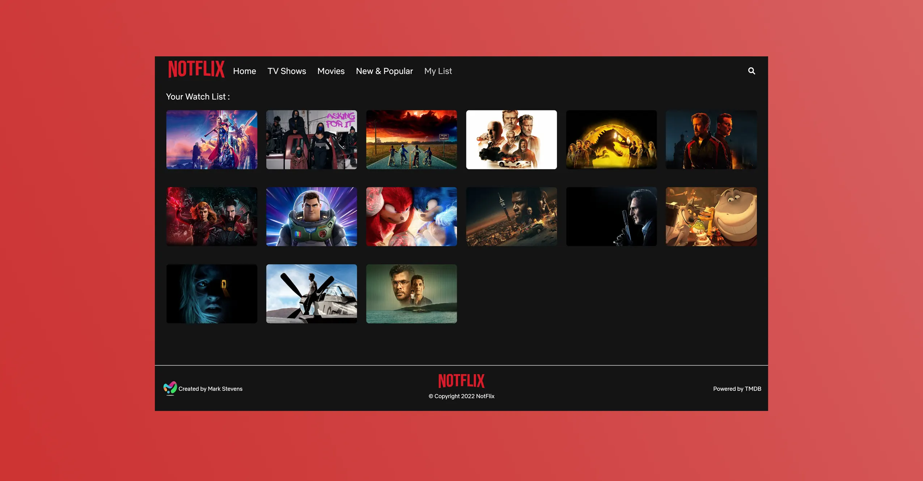This screenshot has height=481, width=923.
Task: Click the NOTFLIX logo in the header
Action: (x=196, y=69)
